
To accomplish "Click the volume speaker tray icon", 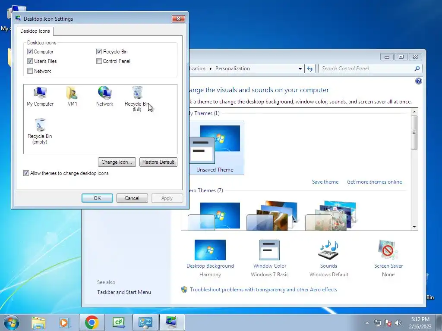I will pyautogui.click(x=398, y=323).
